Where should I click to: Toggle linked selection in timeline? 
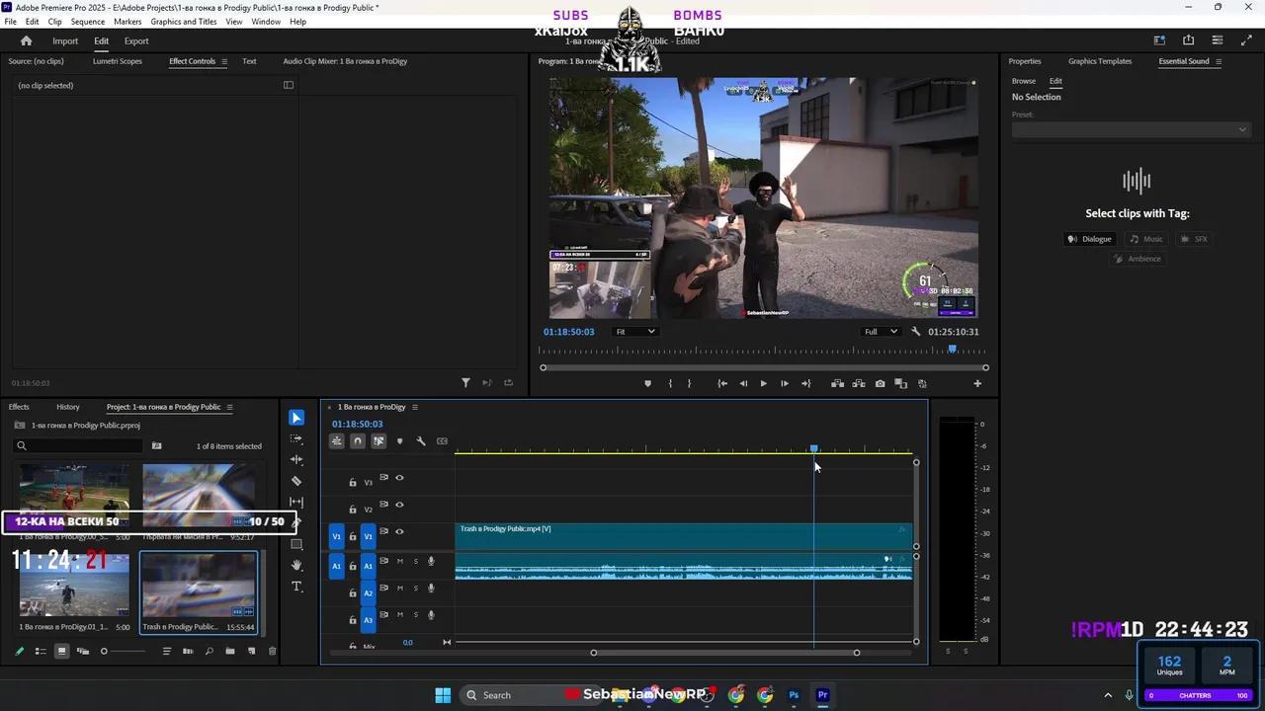(379, 441)
